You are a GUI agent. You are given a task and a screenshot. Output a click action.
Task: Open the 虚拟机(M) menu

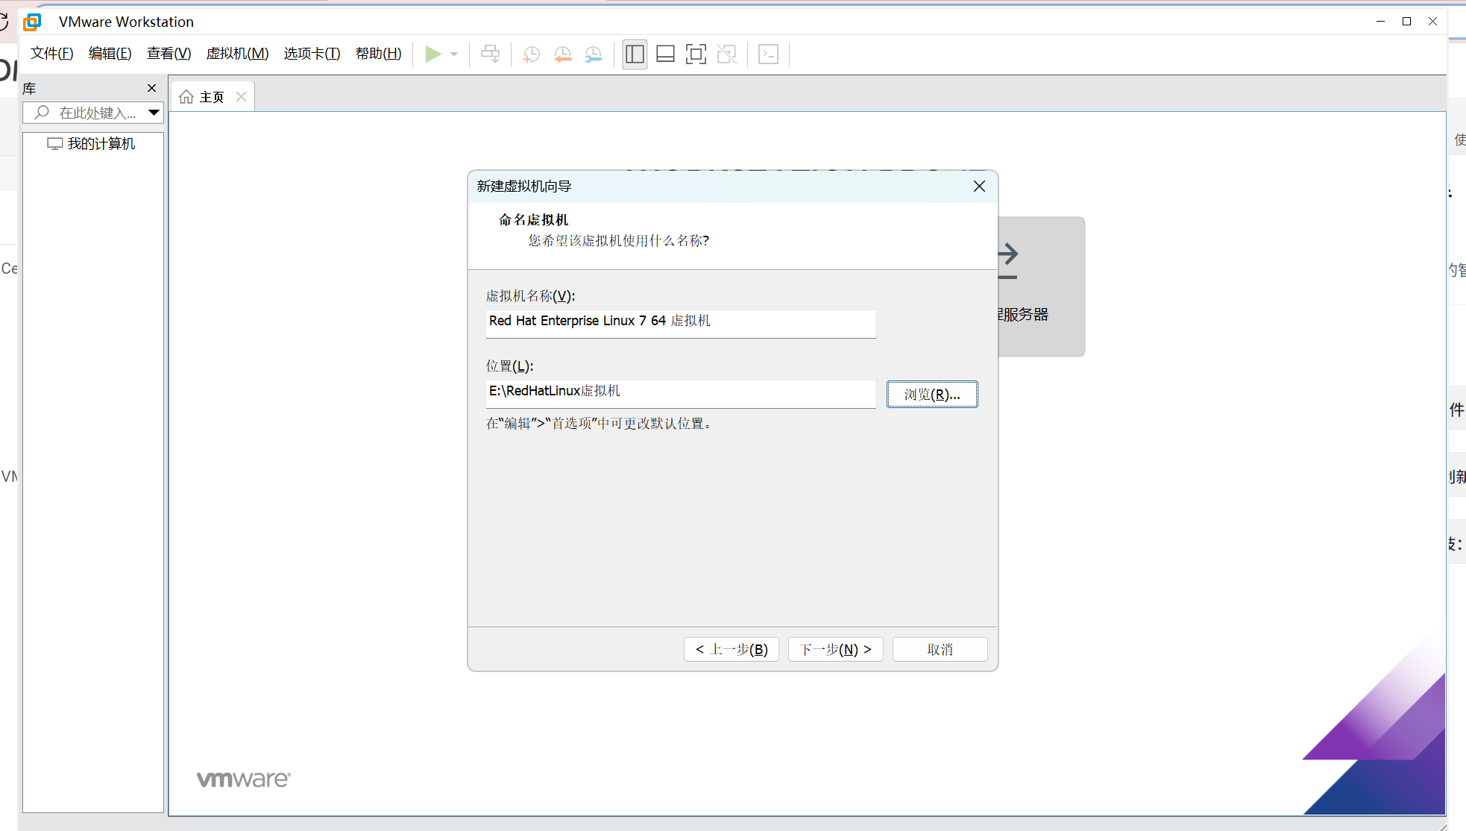tap(237, 53)
